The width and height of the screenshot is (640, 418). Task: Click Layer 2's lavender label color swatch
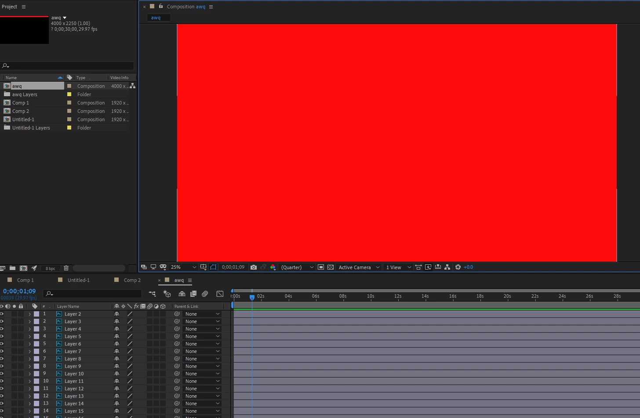[x=36, y=314]
